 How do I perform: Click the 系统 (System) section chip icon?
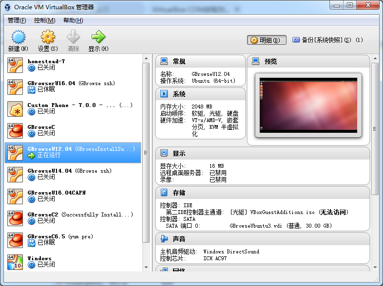pyautogui.click(x=164, y=93)
